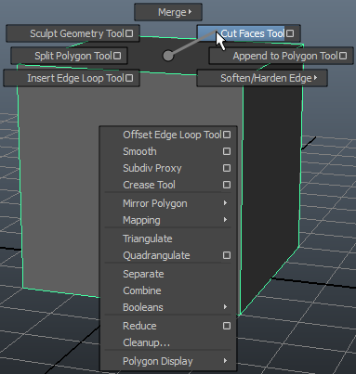
Task: Expand Mapping submenu
Action: pos(168,220)
